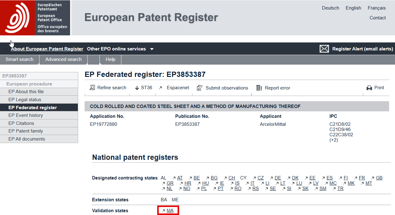The width and height of the screenshot is (395, 215).
Task: View applicant ArcelorMittal details
Action: 273,124
